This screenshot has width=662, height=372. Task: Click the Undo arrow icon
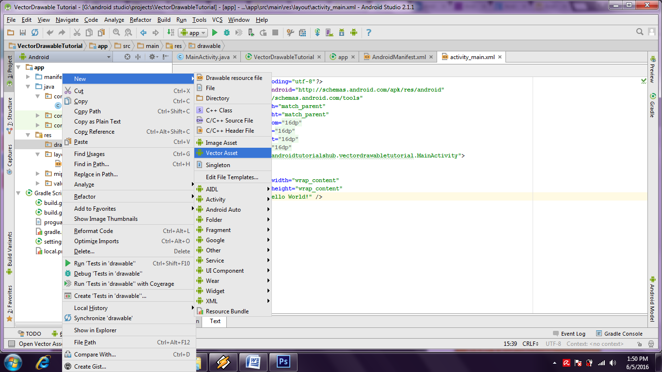pyautogui.click(x=50, y=32)
